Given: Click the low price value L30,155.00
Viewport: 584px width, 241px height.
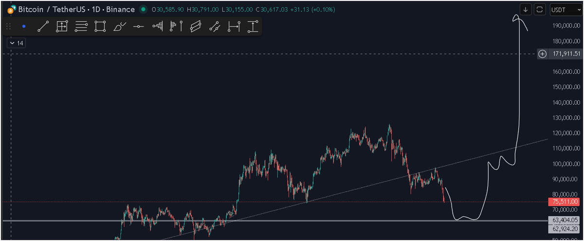Looking at the screenshot, I should tap(236, 9).
